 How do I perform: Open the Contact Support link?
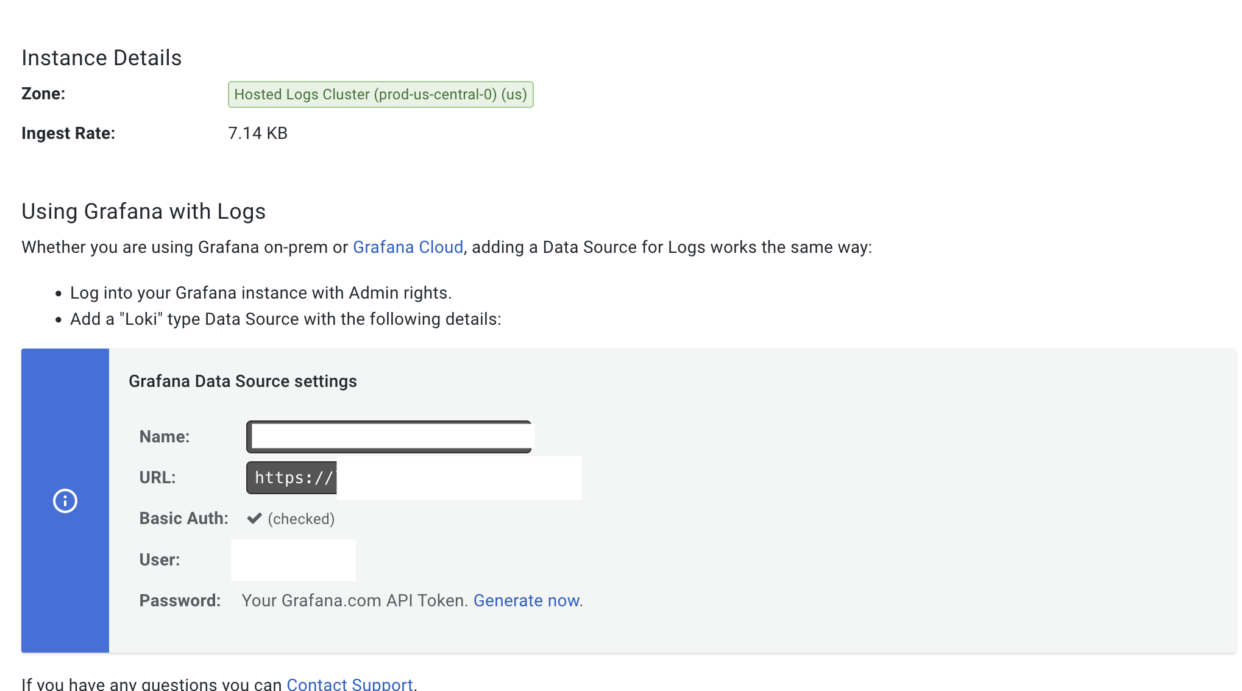pyautogui.click(x=350, y=684)
